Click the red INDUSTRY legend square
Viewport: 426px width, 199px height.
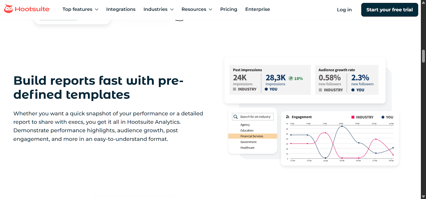353,117
